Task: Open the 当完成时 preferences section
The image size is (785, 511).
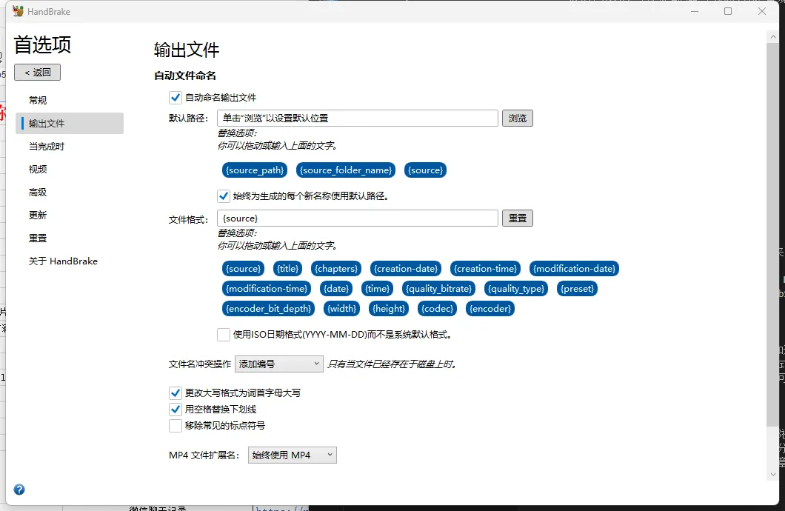Action: [x=70, y=146]
